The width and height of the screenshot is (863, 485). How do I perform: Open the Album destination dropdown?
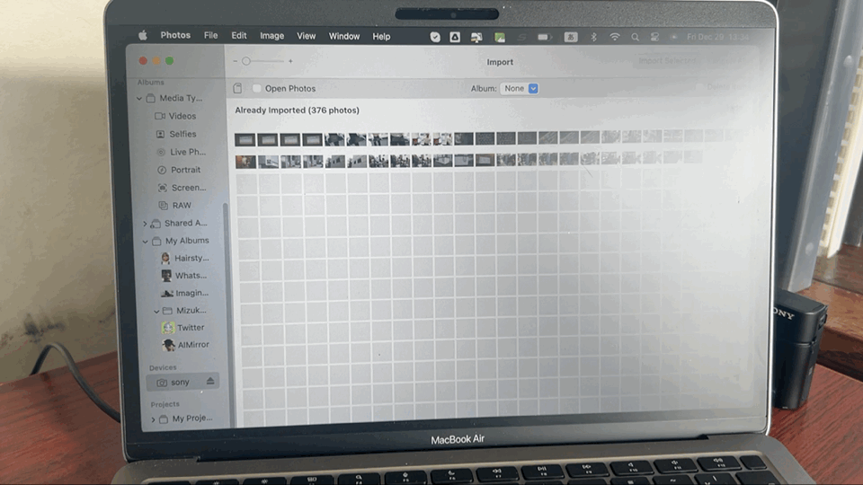pos(520,89)
